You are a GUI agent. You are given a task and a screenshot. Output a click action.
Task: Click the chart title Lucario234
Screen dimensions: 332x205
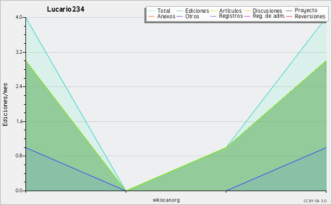(66, 9)
